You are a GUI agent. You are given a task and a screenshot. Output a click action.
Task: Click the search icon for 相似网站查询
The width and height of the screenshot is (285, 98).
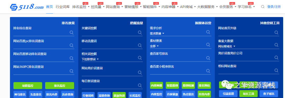[x=277, y=70]
